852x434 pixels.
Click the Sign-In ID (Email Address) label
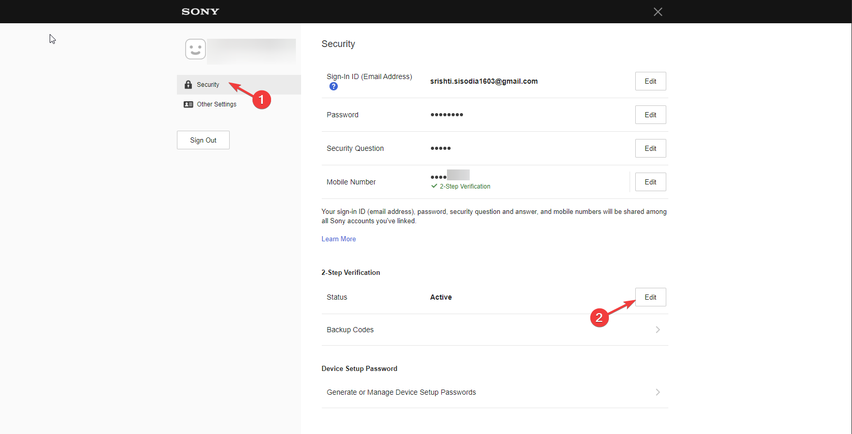click(369, 76)
